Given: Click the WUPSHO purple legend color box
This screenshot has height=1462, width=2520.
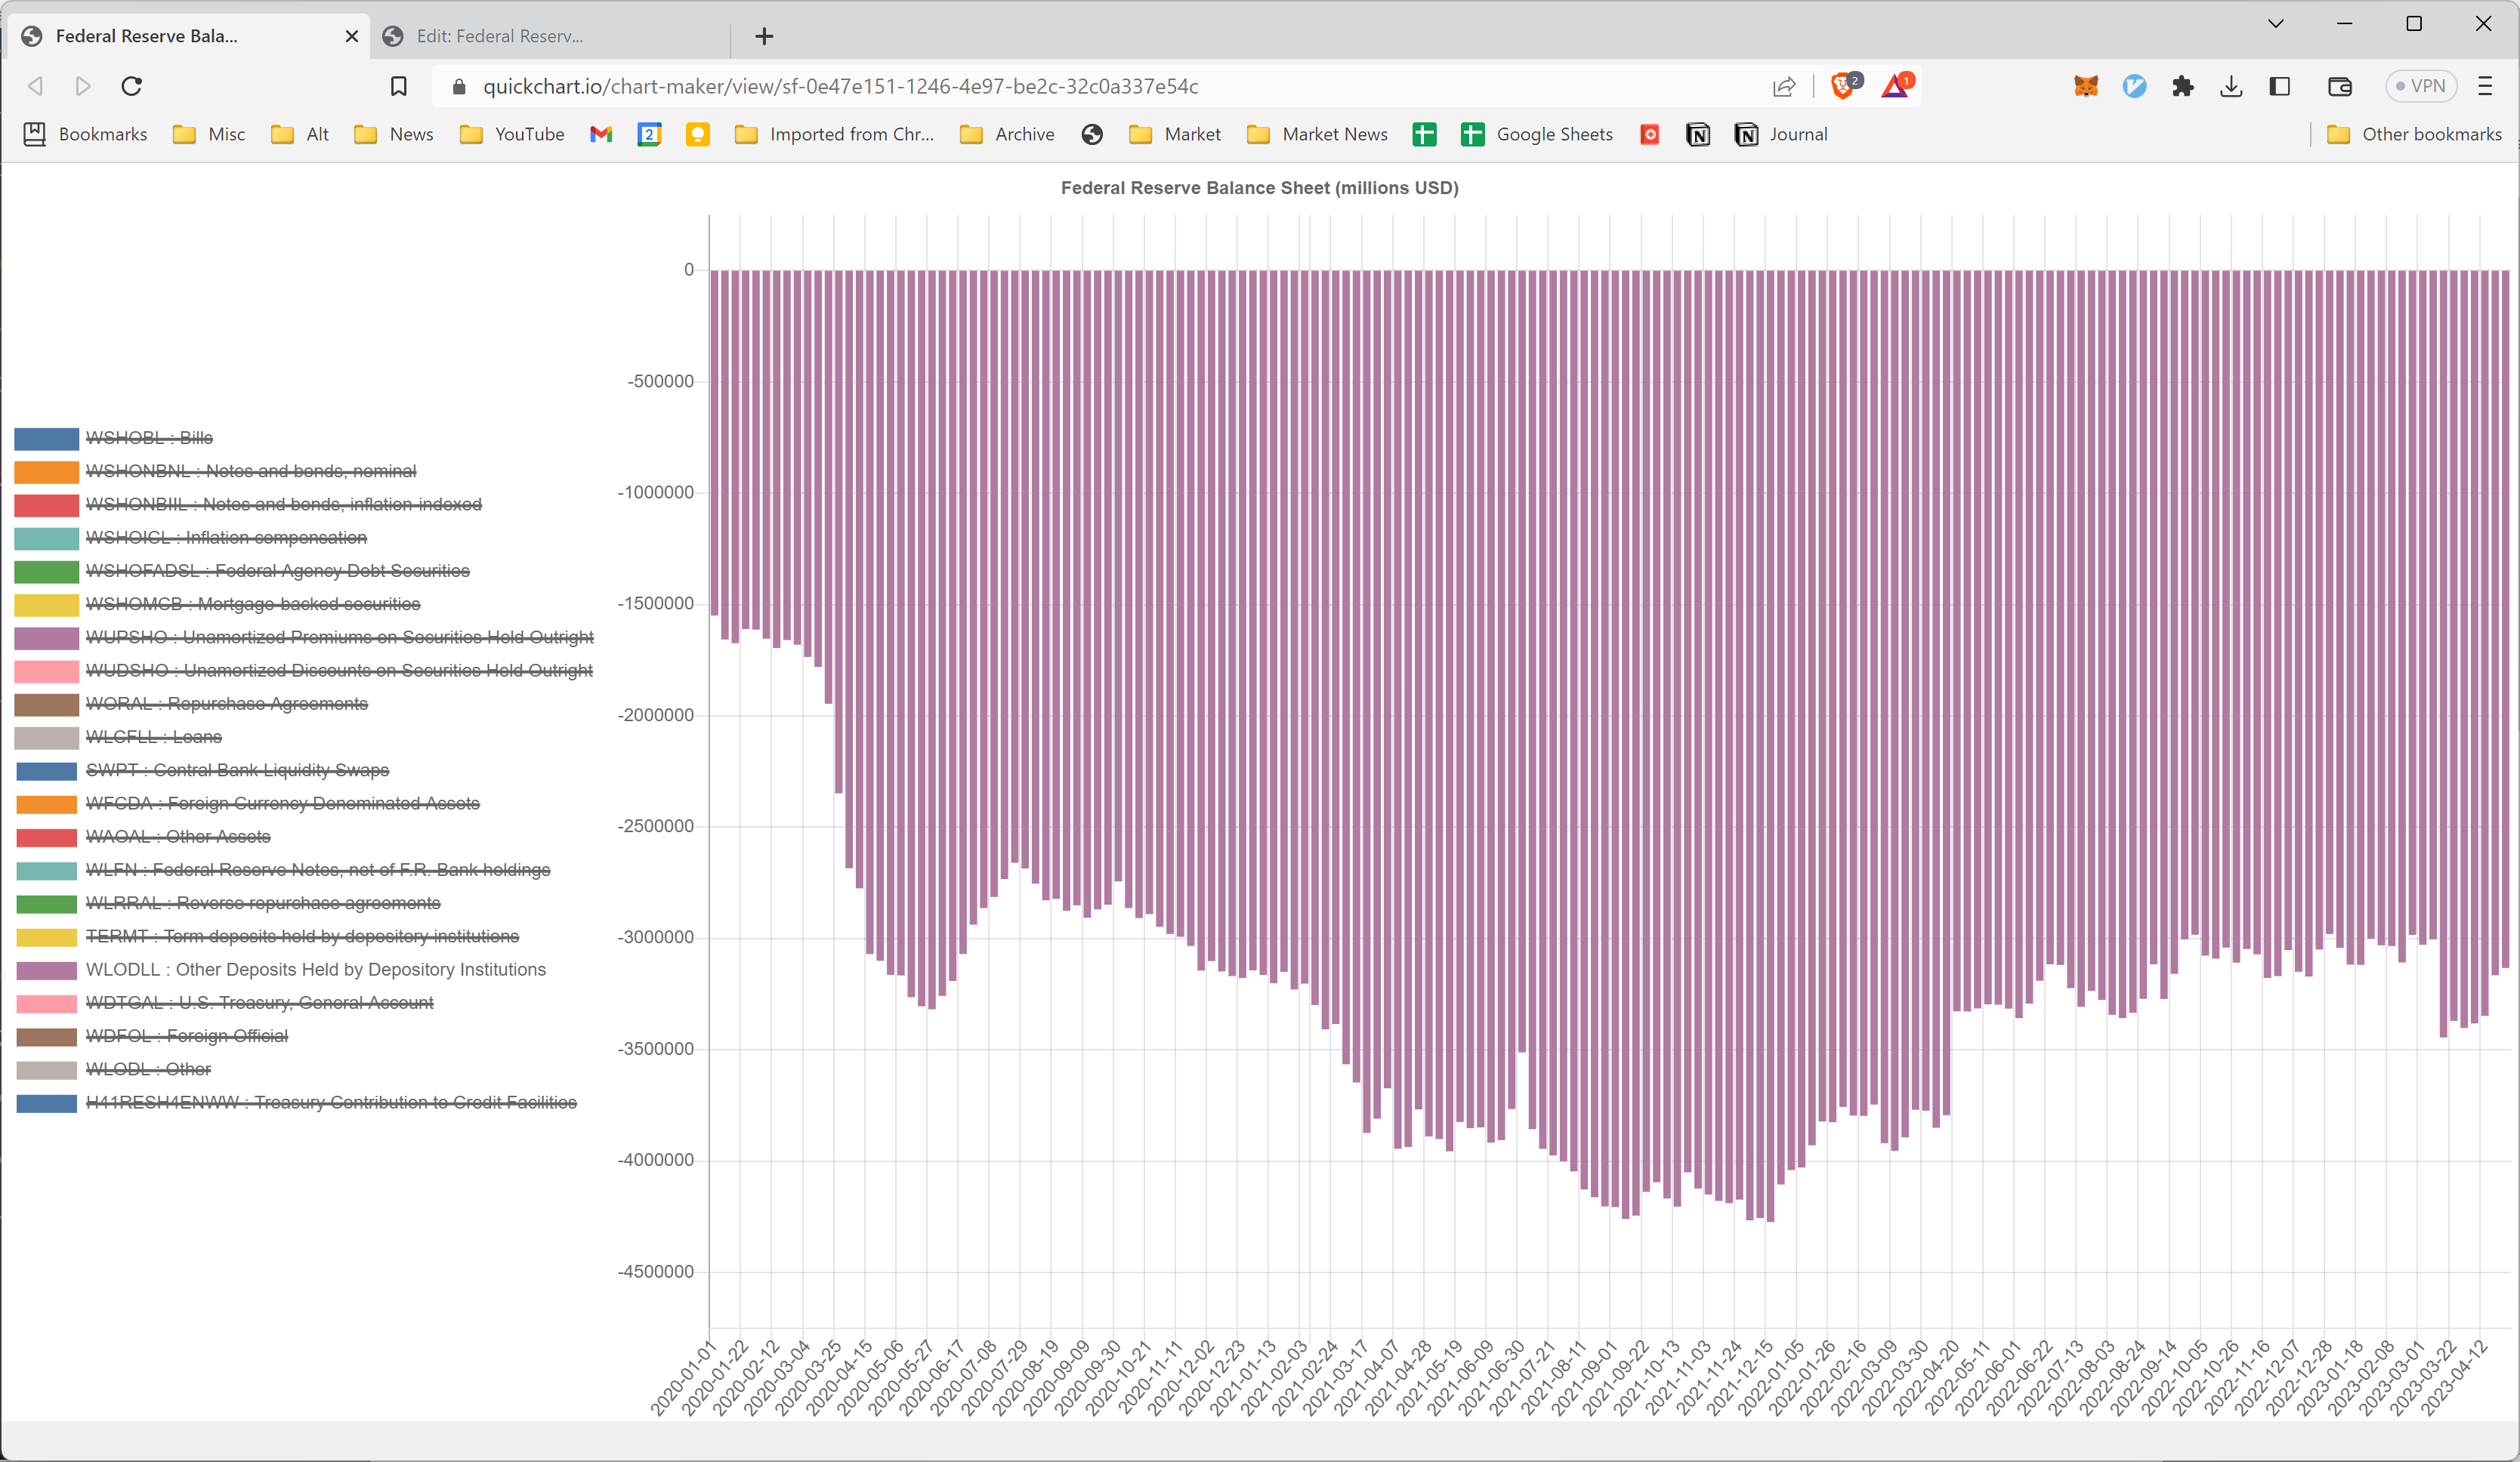Looking at the screenshot, I should pos(46,638).
